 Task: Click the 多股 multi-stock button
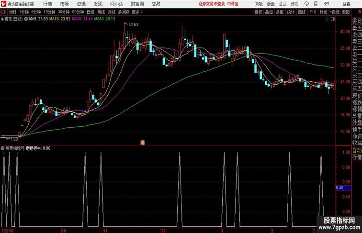tap(280, 12)
